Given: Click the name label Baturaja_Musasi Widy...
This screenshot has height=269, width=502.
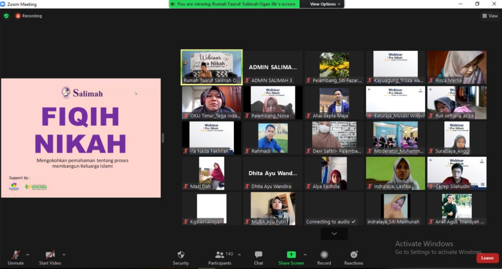Looking at the screenshot, I should 398,116.
